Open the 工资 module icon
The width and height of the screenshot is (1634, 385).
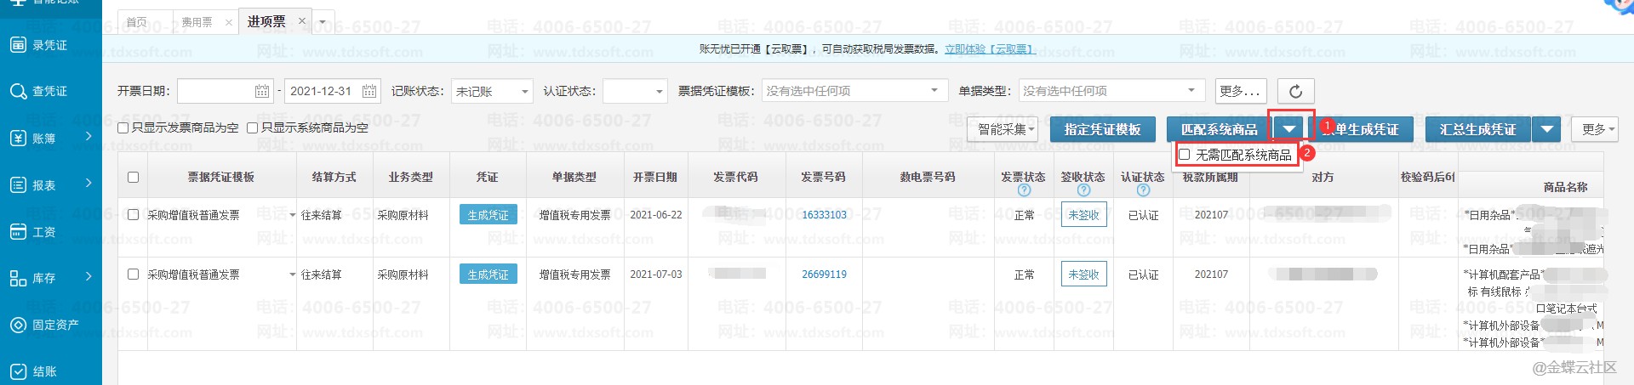[18, 231]
